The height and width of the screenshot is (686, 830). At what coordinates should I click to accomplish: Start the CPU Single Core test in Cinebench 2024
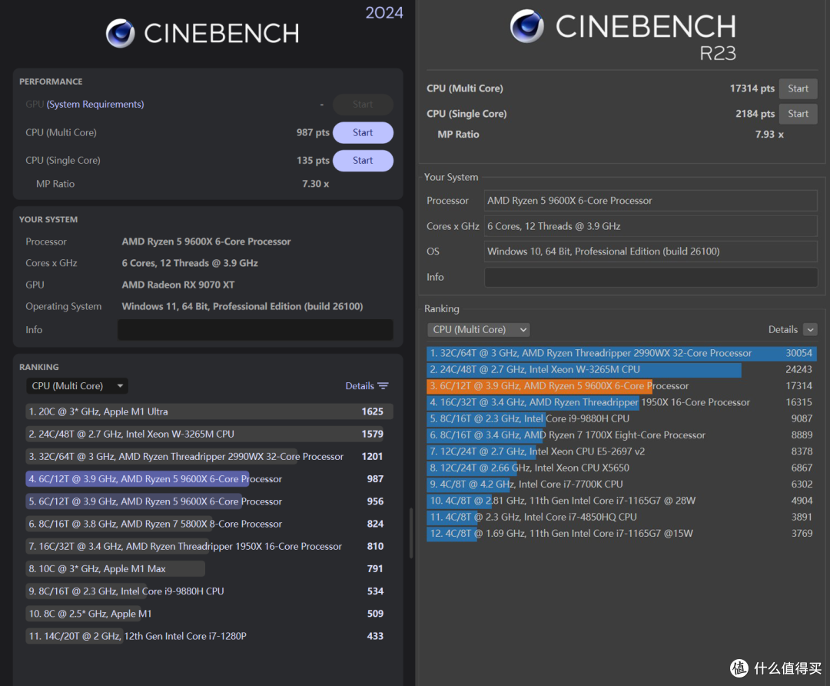coord(363,161)
